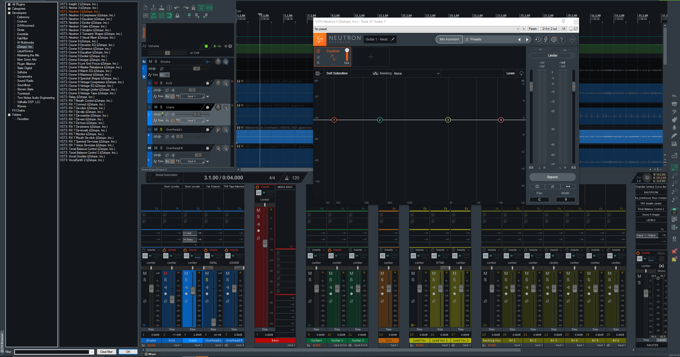Screen dimensions: 680x357
Task: Click Soft Saturation button
Action: 337,73
